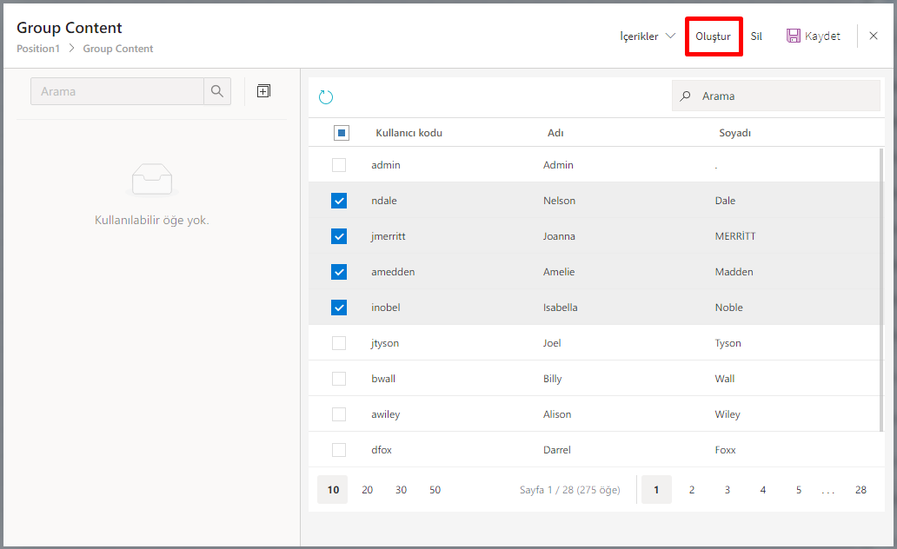
Task: Click the refresh icon above the user table
Action: pyautogui.click(x=326, y=97)
